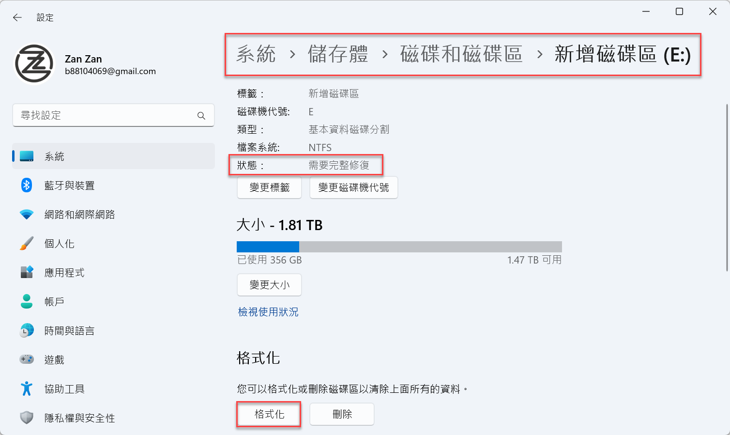Click the search magnifier icon
Image resolution: width=730 pixels, height=435 pixels.
(201, 116)
